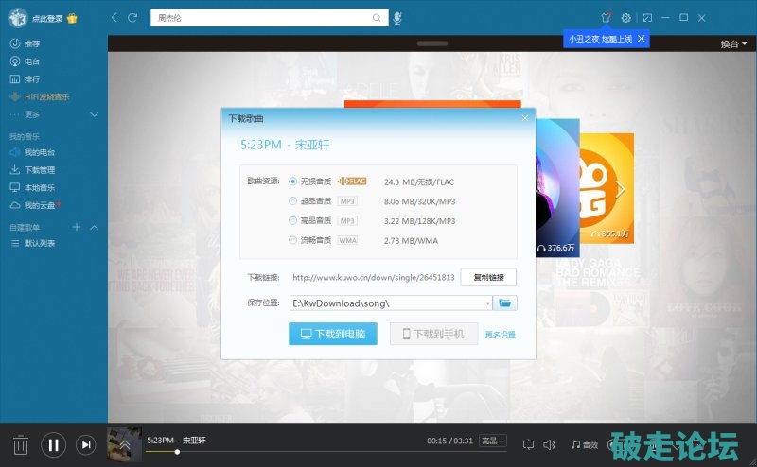This screenshot has width=757, height=467.
Task: Pause playback with the pause button
Action: pos(53,444)
